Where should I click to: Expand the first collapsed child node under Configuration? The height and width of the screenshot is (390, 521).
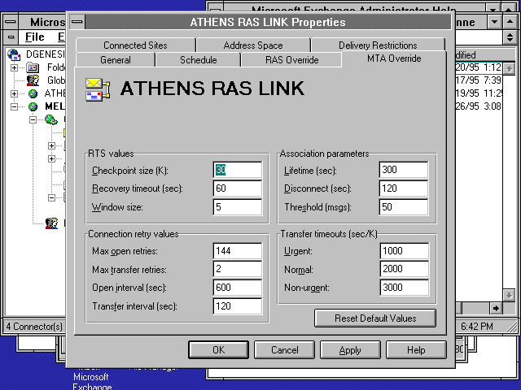(x=51, y=145)
